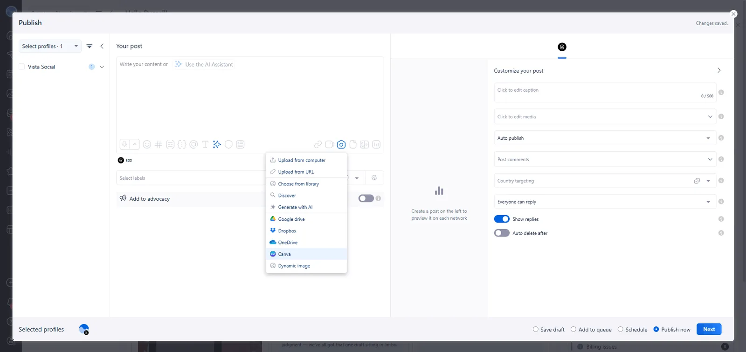Image resolution: width=746 pixels, height=352 pixels.
Task: Open the Country targeting dropdown arrow
Action: (x=708, y=181)
